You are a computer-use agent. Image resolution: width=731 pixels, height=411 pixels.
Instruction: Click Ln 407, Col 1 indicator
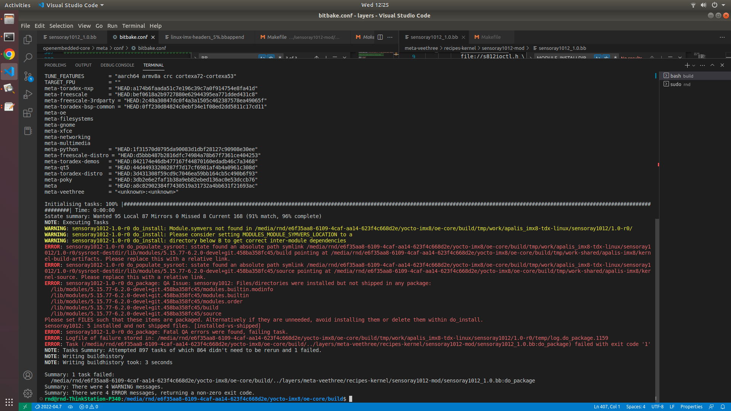tap(607, 407)
